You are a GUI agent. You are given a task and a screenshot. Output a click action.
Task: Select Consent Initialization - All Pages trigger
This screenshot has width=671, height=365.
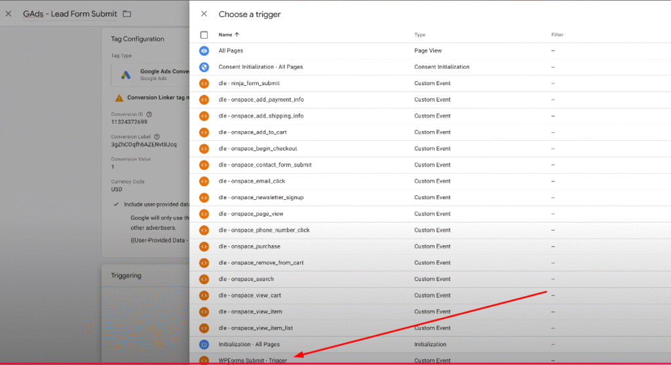point(261,67)
